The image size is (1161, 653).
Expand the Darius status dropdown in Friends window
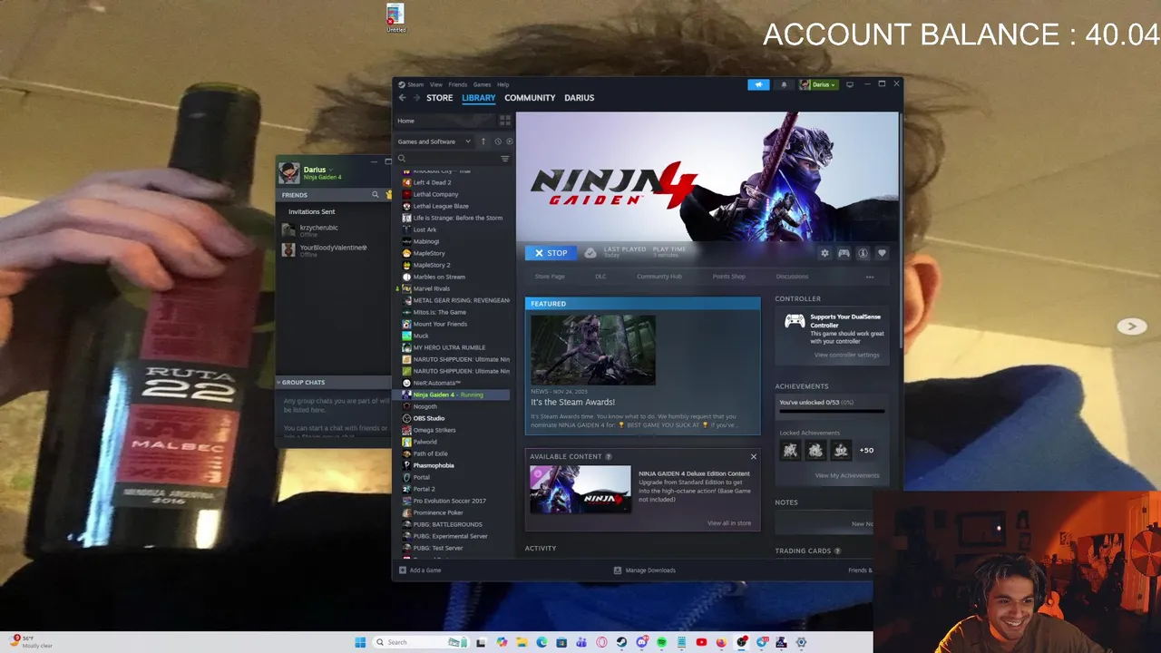[330, 170]
